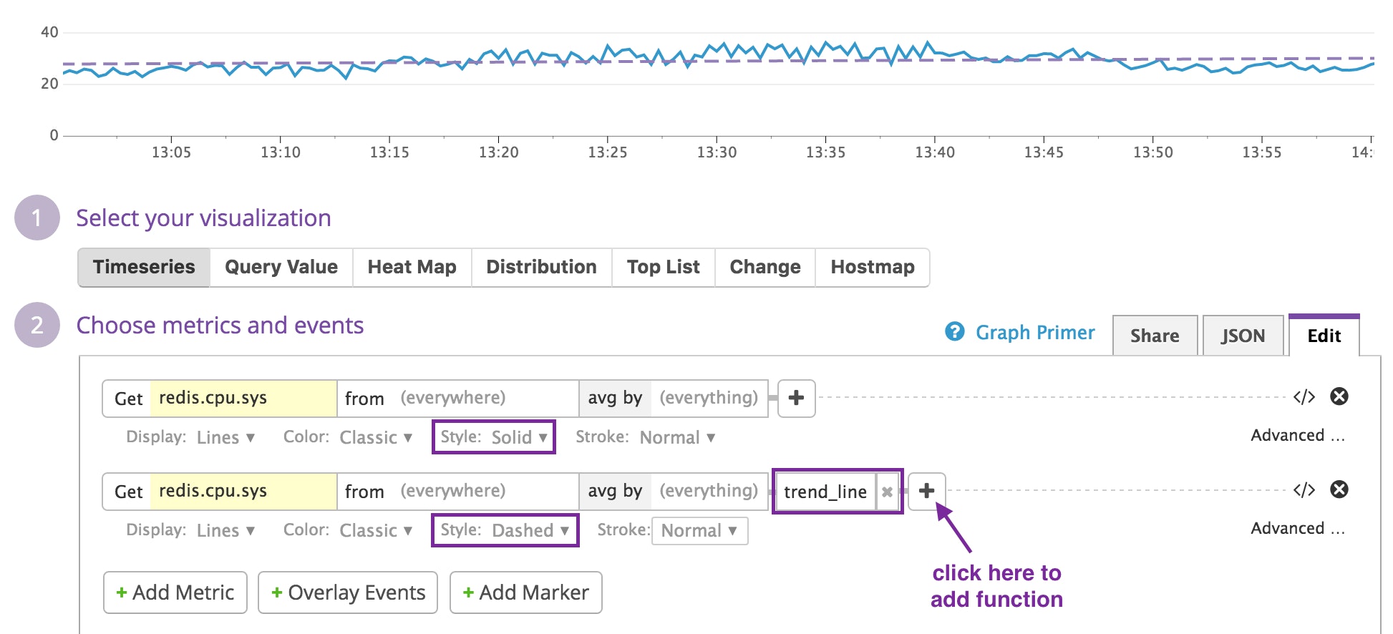
Task: Open first metric's Stroke Normal dropdown
Action: click(677, 437)
